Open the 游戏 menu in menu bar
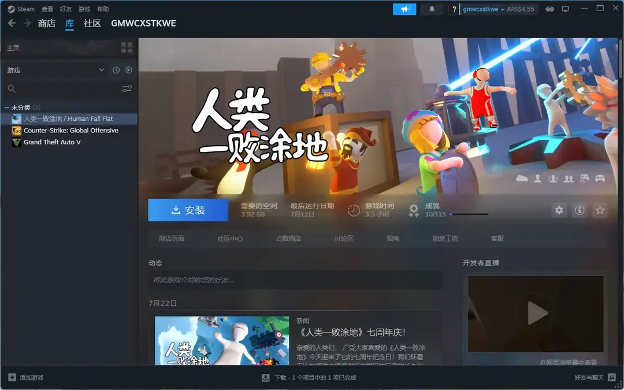Screen dimensions: 624x390 84,9
